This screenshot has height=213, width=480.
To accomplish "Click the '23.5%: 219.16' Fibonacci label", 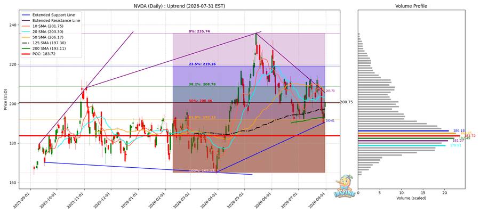I will [201, 64].
